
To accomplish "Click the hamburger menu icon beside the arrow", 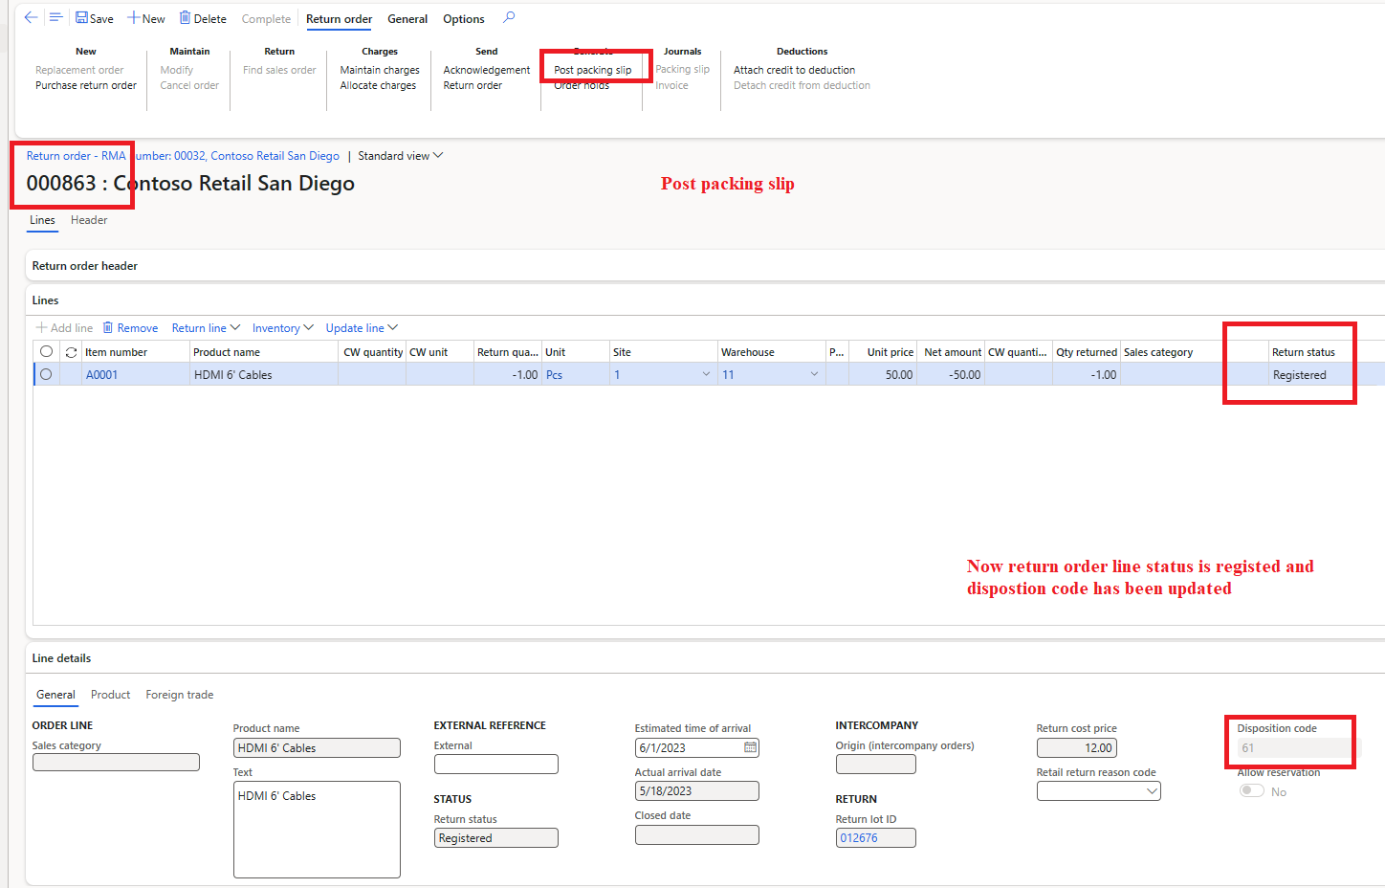I will (55, 16).
